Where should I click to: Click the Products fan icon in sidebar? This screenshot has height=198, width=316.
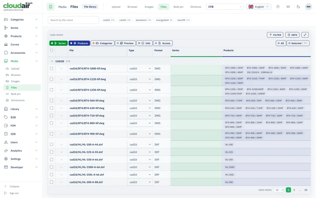6,36
